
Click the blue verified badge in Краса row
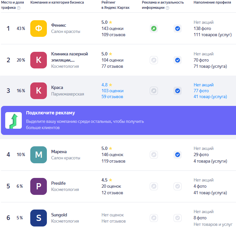point(178,91)
